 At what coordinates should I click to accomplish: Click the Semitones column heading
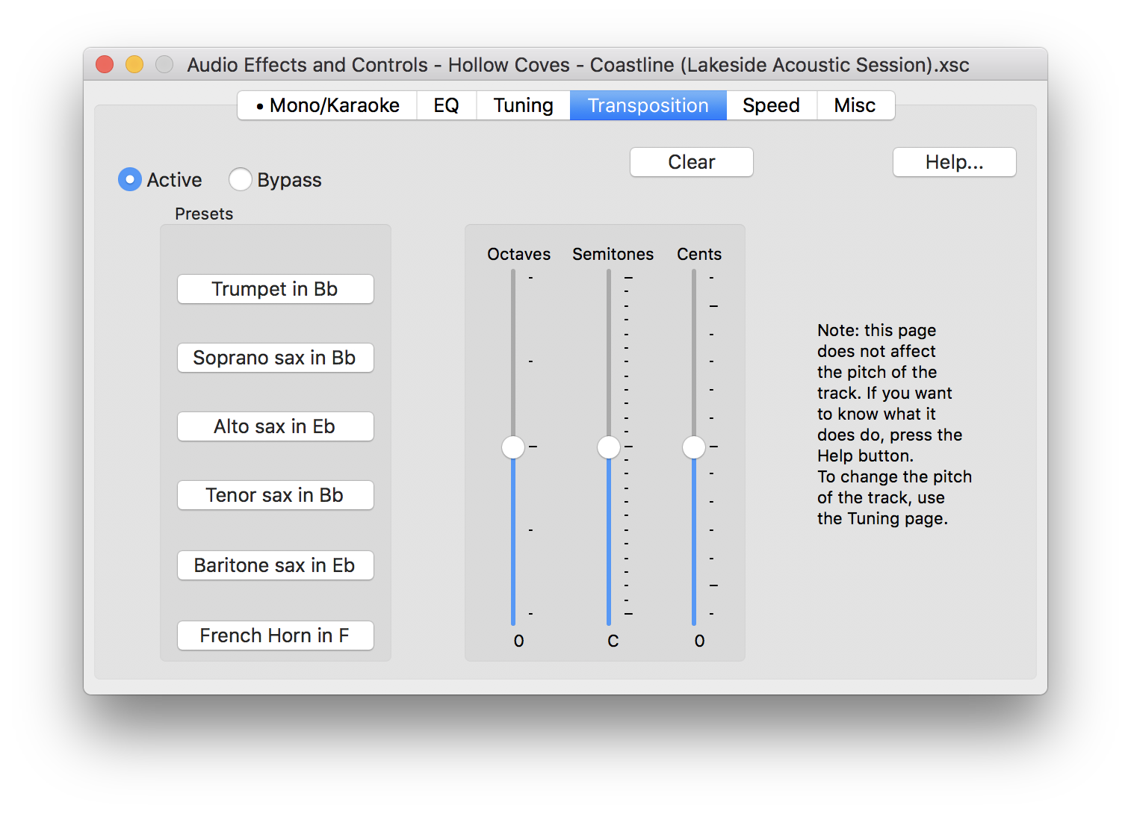613,254
